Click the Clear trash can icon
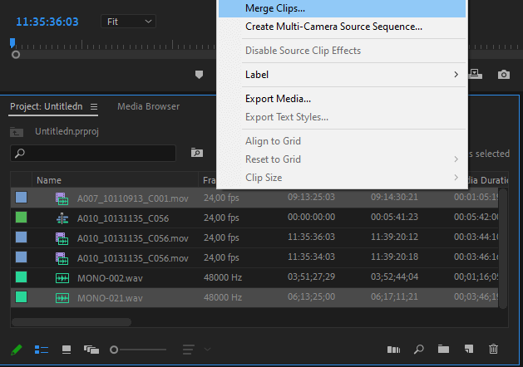The image size is (523, 367). pos(493,349)
